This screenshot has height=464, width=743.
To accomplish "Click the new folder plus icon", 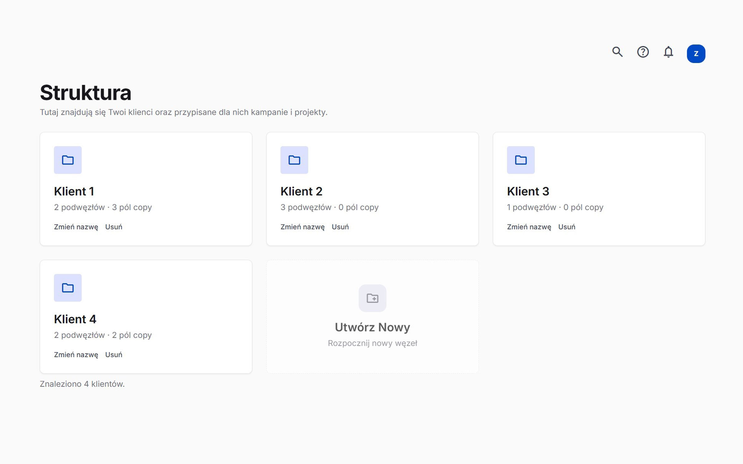I will click(x=372, y=298).
